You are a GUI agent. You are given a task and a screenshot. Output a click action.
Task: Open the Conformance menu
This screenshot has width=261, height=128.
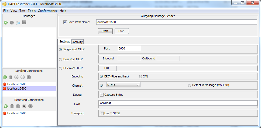(x=48, y=11)
